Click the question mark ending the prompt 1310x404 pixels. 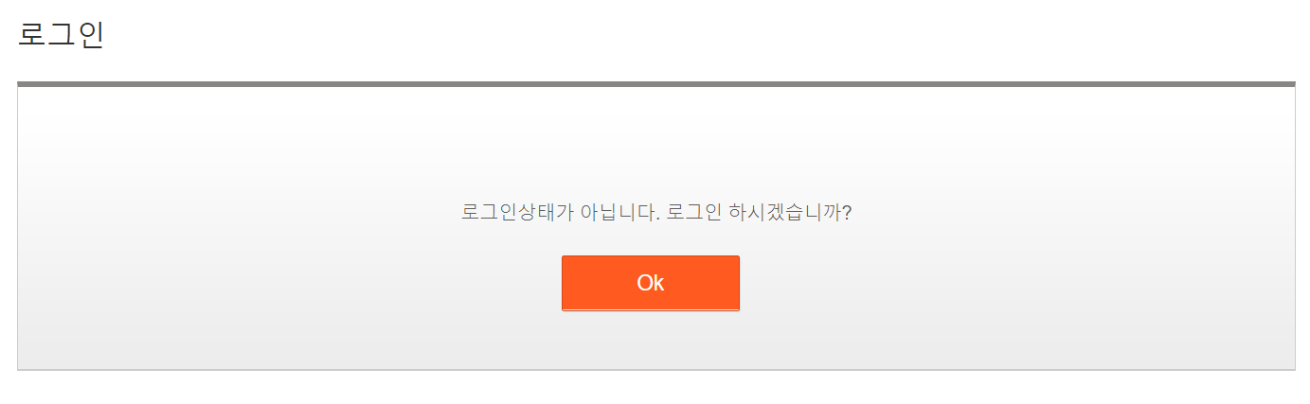pyautogui.click(x=847, y=212)
